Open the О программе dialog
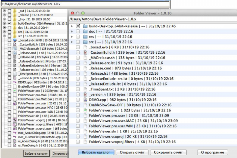 coord(213,152)
